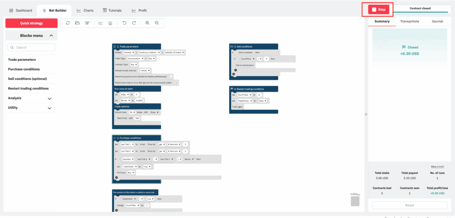Open the Journal tab
455x218 pixels.
click(437, 21)
